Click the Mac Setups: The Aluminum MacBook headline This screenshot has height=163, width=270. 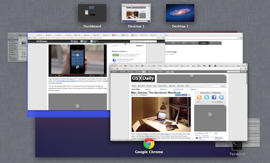click(156, 93)
